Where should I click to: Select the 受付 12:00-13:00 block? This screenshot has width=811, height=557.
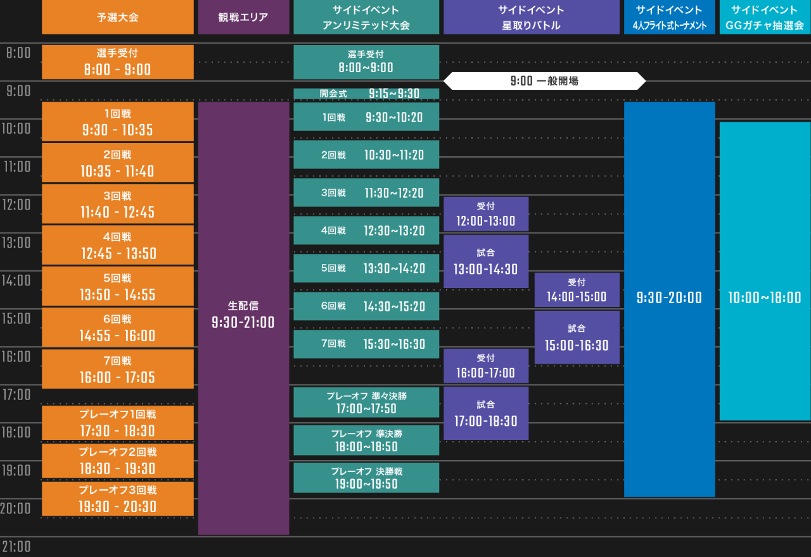tap(486, 213)
